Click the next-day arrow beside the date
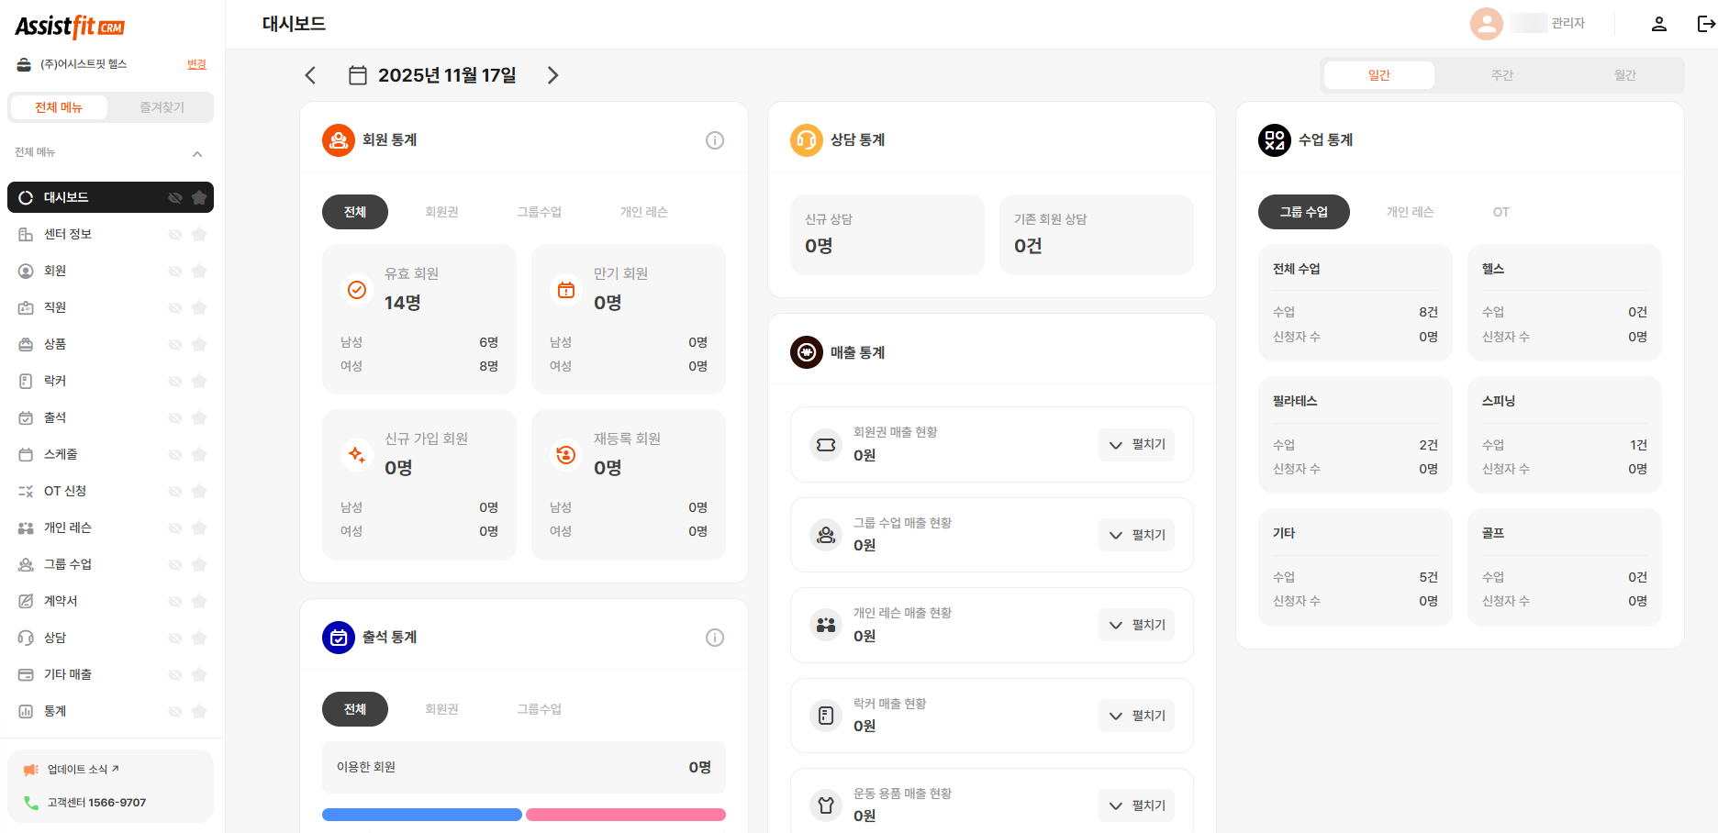1718x833 pixels. pyautogui.click(x=552, y=75)
